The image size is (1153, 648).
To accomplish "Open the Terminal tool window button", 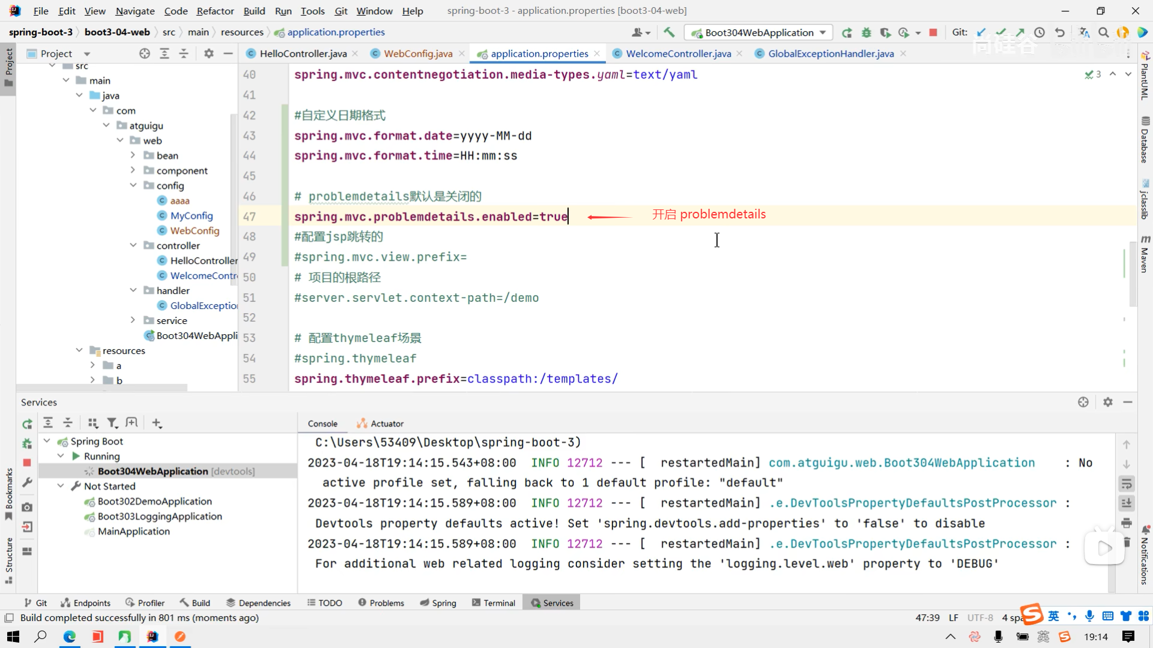I will pyautogui.click(x=494, y=603).
